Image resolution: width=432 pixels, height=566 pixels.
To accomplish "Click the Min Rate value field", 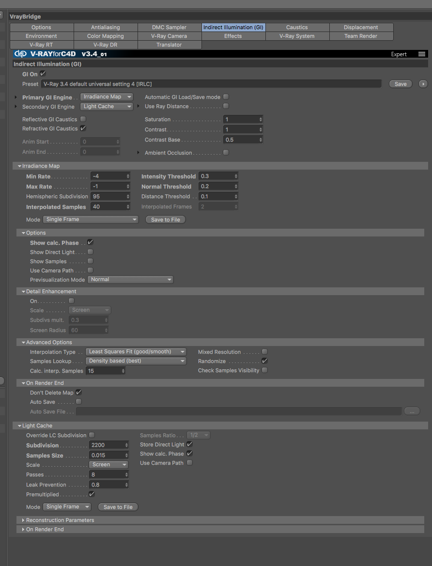I will [108, 176].
